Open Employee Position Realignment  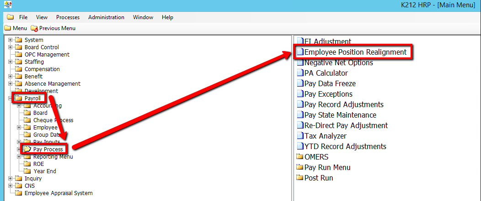pos(355,52)
